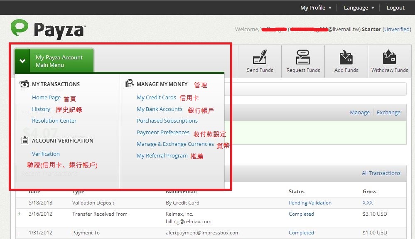Click the All Transactions link
Viewport: 415px width, 239px height.
click(x=381, y=173)
